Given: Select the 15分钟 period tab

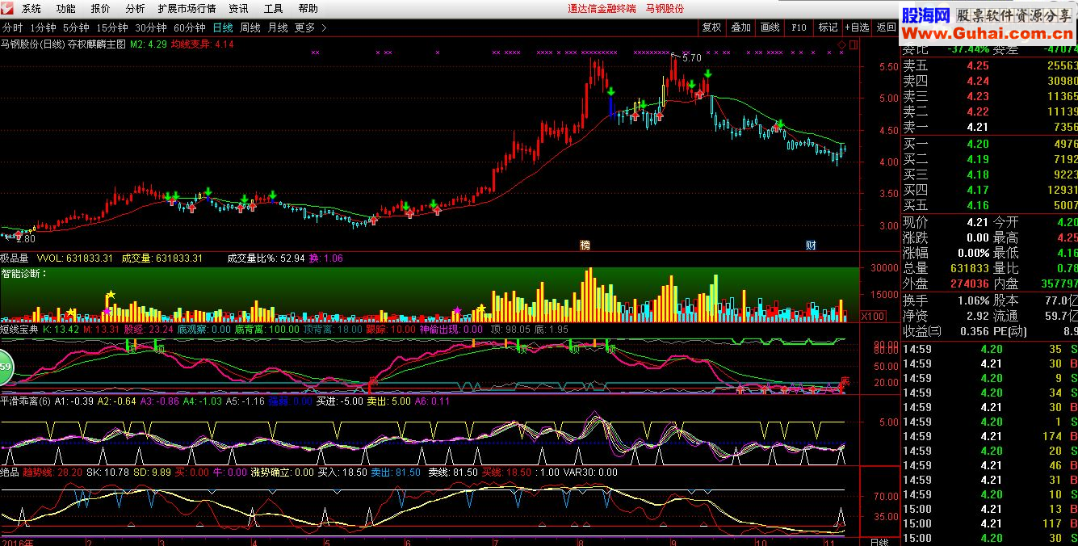Looking at the screenshot, I should tap(111, 27).
